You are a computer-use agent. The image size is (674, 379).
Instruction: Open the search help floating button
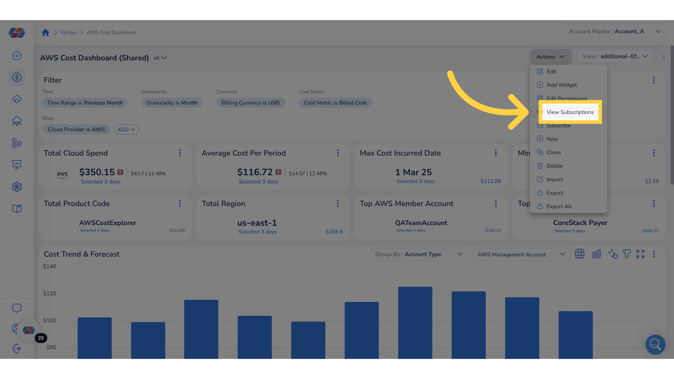[655, 345]
